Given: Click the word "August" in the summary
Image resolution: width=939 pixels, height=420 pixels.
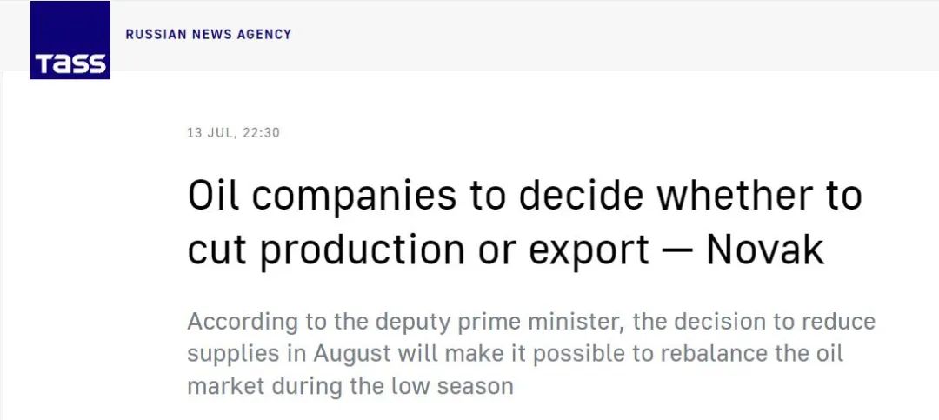Looking at the screenshot, I should click(350, 354).
